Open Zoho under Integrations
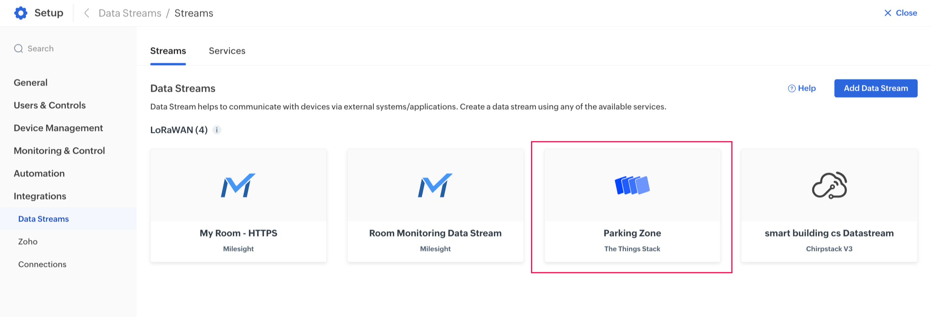Viewport: 931px width, 317px height. pyautogui.click(x=28, y=242)
